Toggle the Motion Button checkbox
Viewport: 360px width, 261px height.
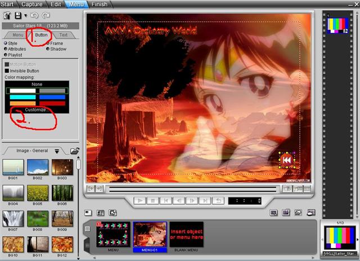[7, 64]
